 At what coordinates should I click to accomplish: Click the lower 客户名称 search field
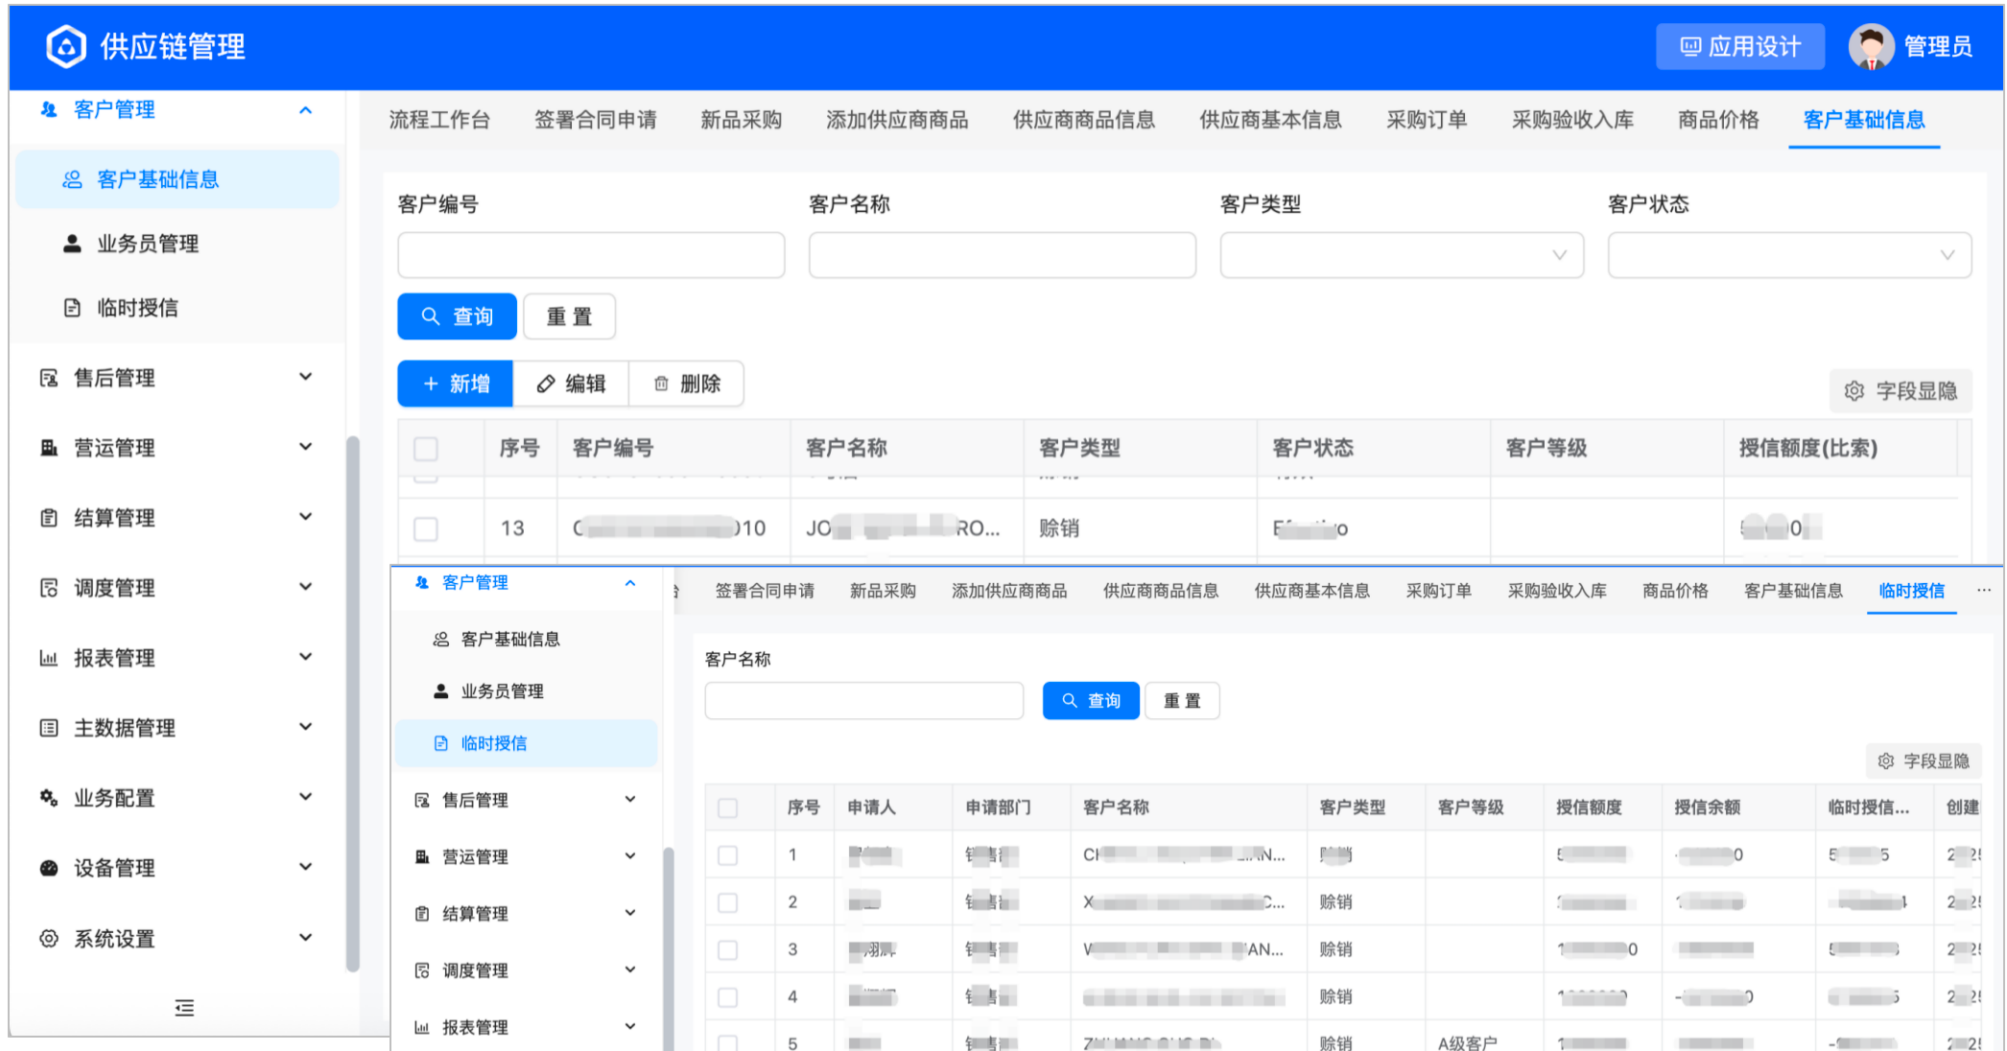tap(864, 701)
